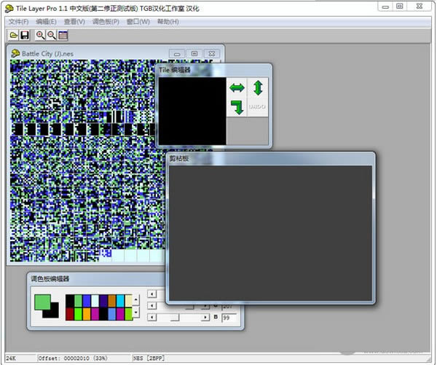Open the 窗口(W) menu
Screen dimensions: 437x365
click(138, 22)
